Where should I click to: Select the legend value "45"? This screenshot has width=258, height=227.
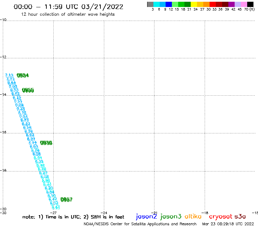[240, 9]
